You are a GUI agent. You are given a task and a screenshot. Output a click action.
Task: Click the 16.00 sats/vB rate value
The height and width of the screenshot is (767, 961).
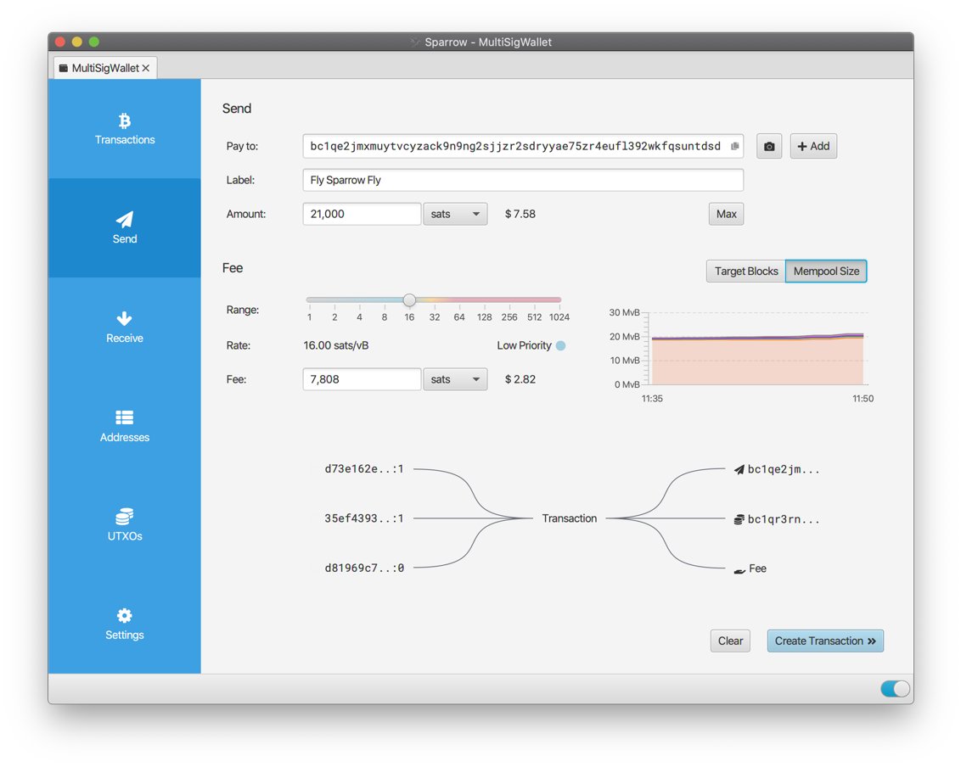pyautogui.click(x=336, y=345)
